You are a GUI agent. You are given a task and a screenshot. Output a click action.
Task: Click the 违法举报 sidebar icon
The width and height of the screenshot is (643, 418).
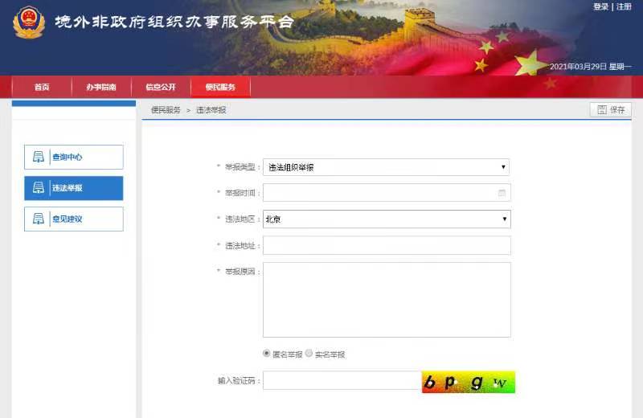(x=39, y=188)
